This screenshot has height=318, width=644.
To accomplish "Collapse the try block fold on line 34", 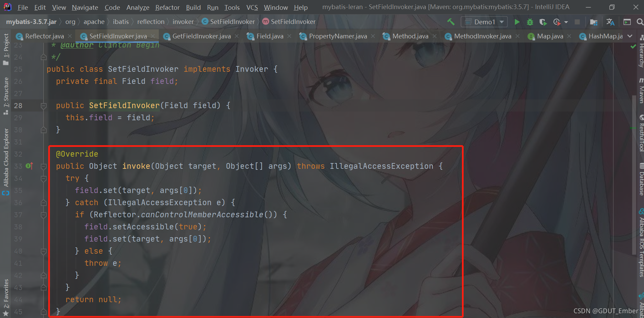I will tap(43, 179).
